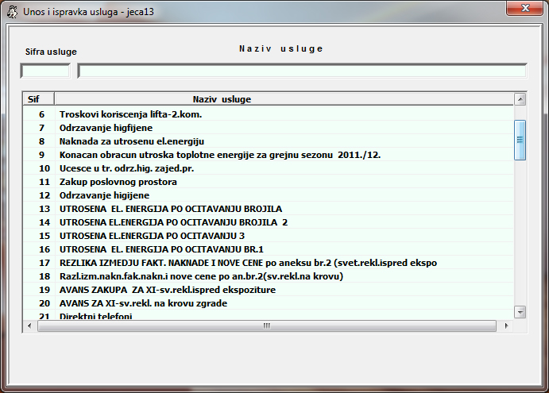The width and height of the screenshot is (549, 393).
Task: Select row 13 UTROSENA EL. ENERGIJA PO OCITAVANJU BROJILA
Action: (269, 209)
